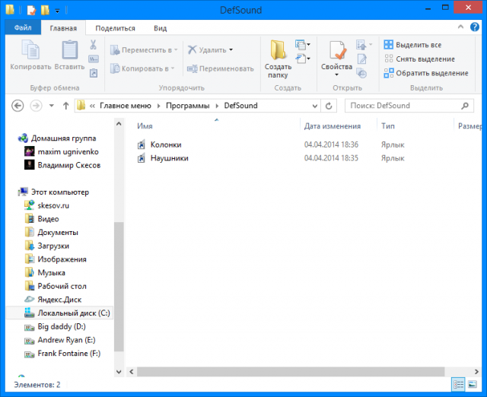Click the Paste clipboard icon
Screen dimensions: 487x397
(x=69, y=49)
